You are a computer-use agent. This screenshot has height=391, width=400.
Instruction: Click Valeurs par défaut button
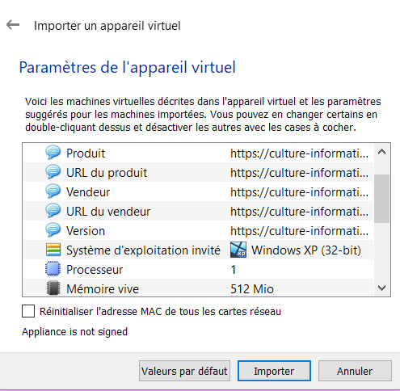[184, 371]
